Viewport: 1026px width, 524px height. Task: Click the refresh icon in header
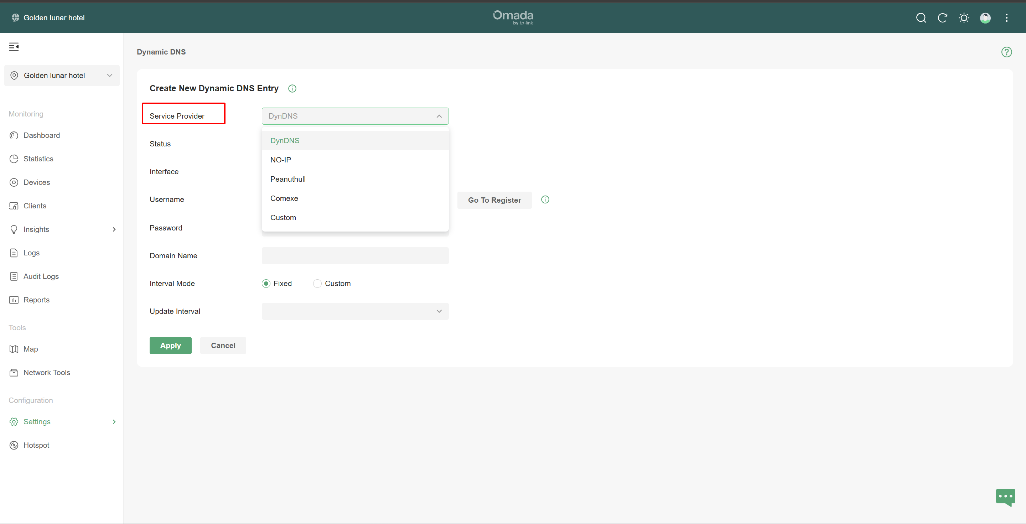(x=942, y=18)
